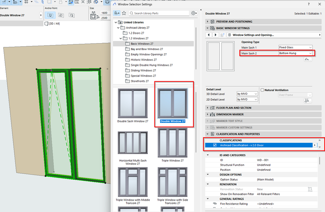Go to next settings page arrow
325x212 pixels.
(216, 35)
